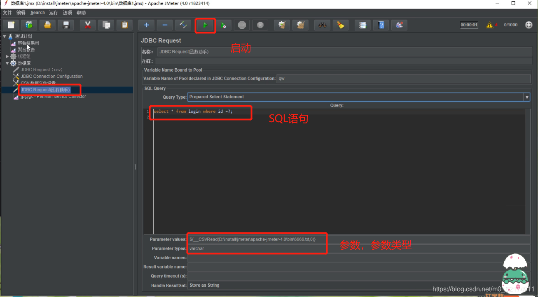Select JDBC Request(函数助手) tree item
Screen dimensions: 538x297
tap(45, 90)
